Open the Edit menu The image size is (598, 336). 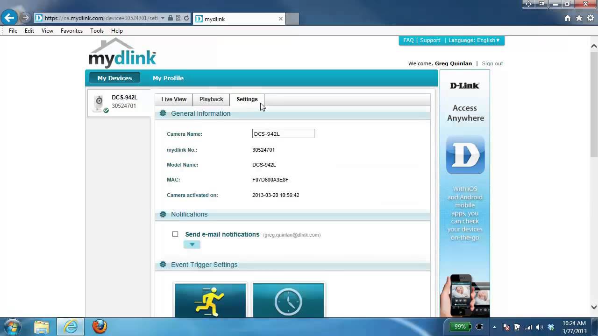click(x=29, y=31)
